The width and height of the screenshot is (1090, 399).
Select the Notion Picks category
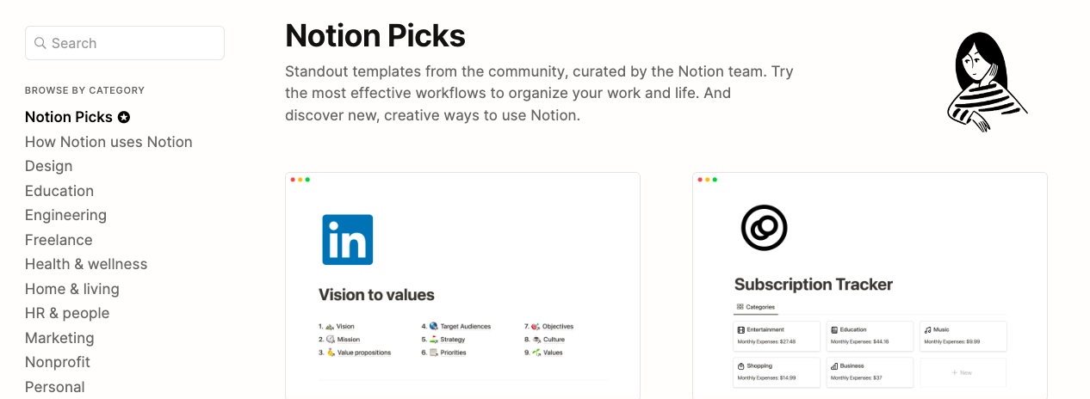69,117
